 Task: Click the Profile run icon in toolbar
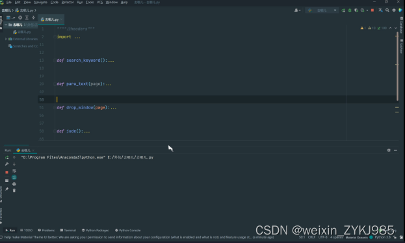[x=363, y=10]
